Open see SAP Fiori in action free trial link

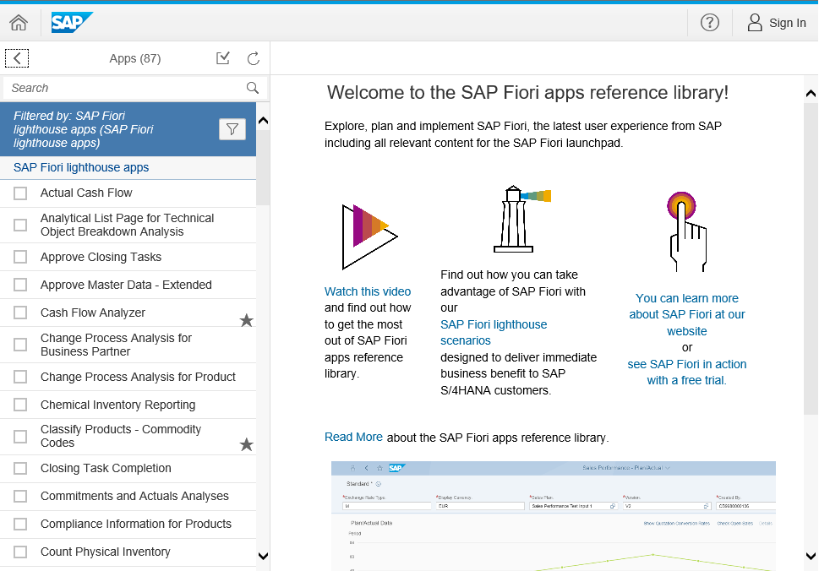[x=687, y=373]
